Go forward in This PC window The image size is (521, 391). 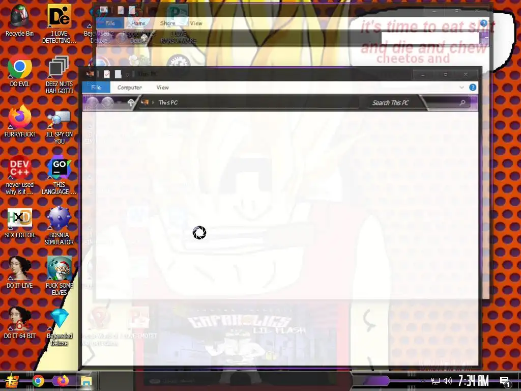(107, 103)
